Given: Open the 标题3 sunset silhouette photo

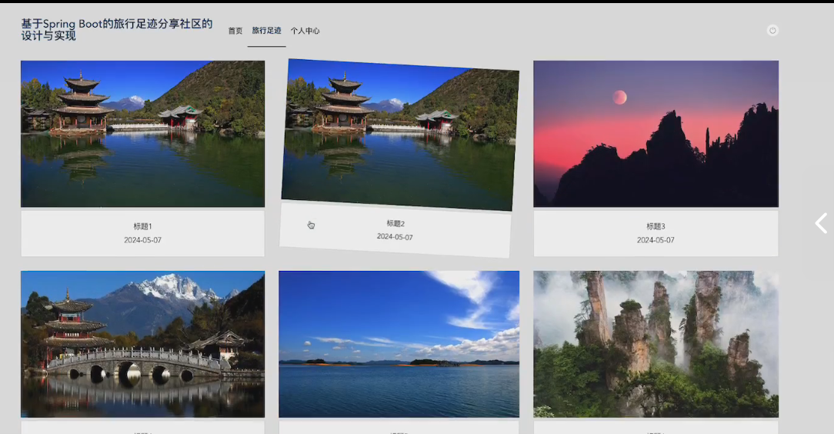Looking at the screenshot, I should (x=656, y=133).
